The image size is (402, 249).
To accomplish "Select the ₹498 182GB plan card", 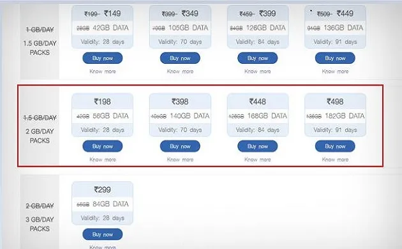I will coord(335,115).
